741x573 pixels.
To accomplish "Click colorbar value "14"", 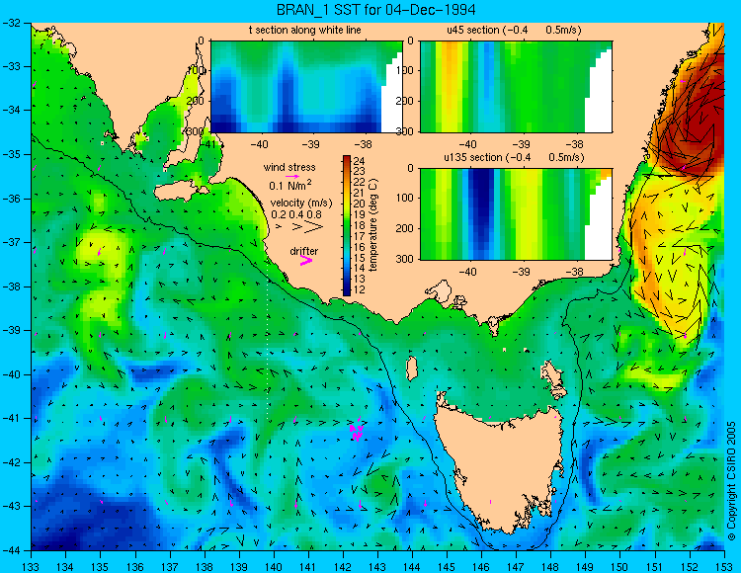I will [x=360, y=269].
